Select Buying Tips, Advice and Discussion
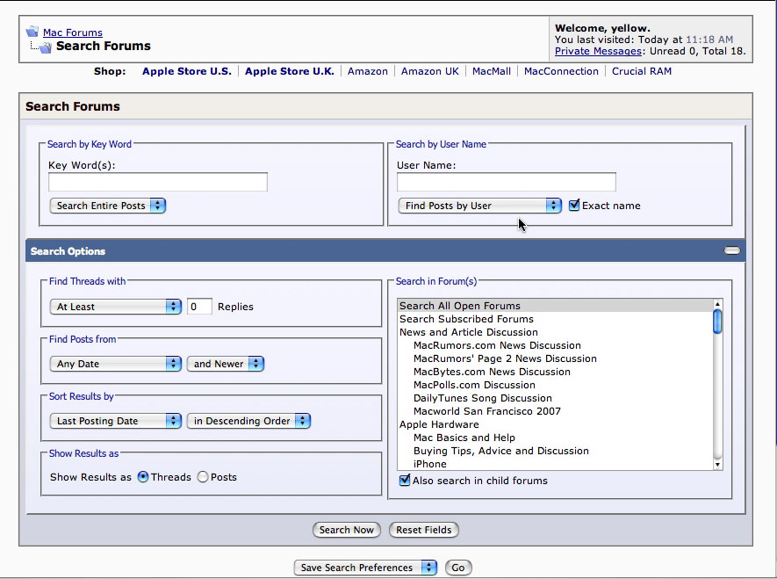The width and height of the screenshot is (777, 579). [x=555, y=451]
